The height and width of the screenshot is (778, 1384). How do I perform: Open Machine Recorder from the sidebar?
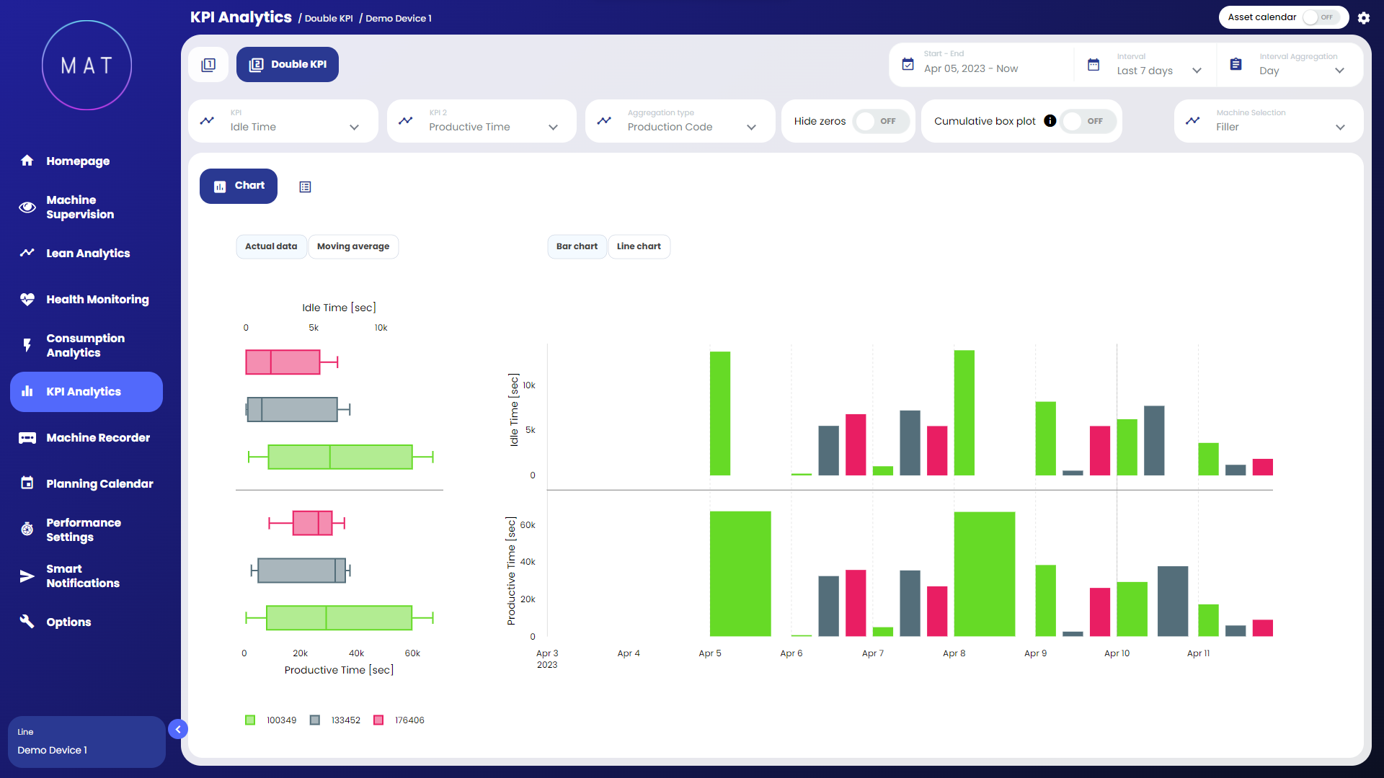pyautogui.click(x=98, y=438)
